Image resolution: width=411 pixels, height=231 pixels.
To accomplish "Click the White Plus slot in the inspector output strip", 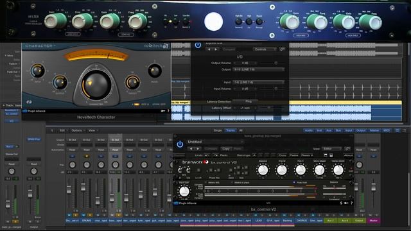I will (x=34, y=139).
